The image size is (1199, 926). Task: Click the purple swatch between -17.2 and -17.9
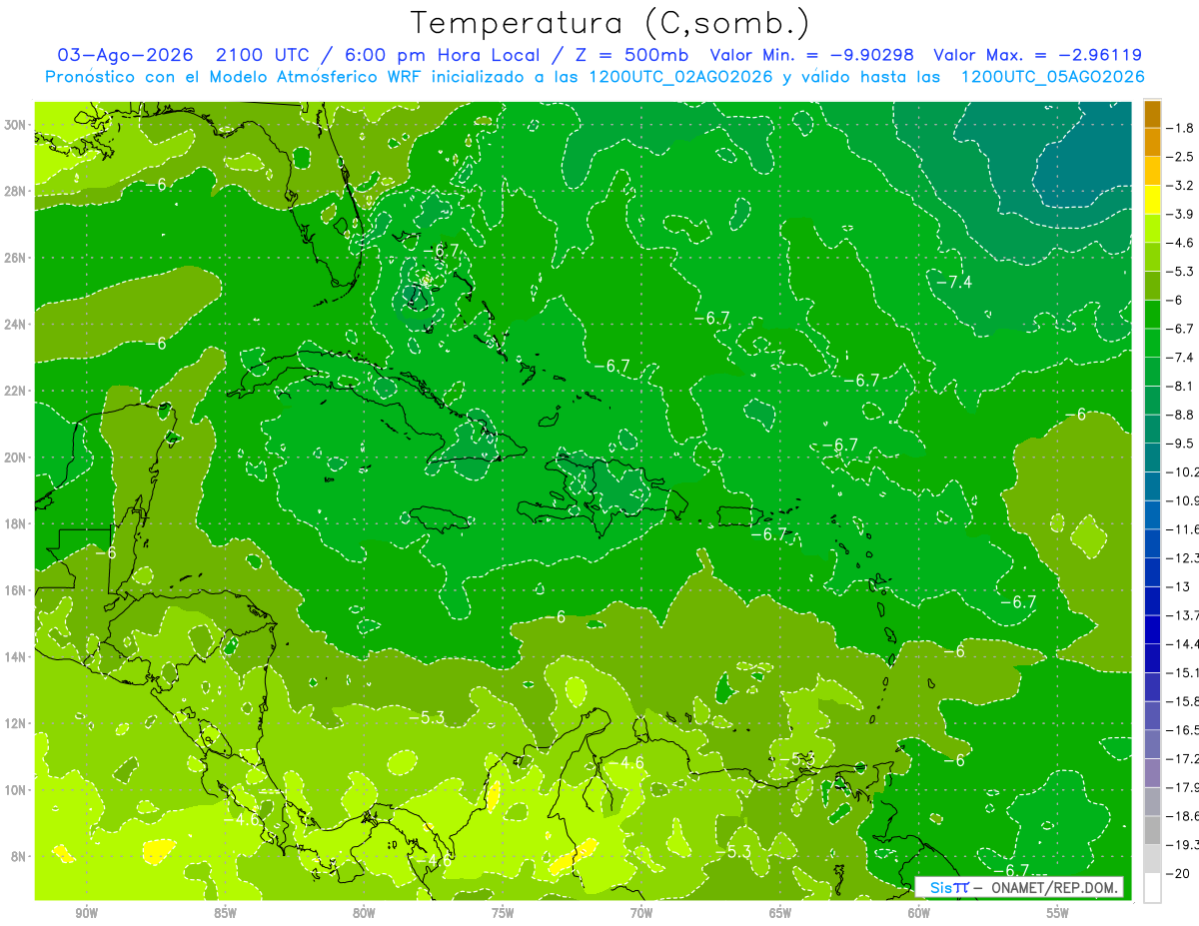pos(1152,773)
